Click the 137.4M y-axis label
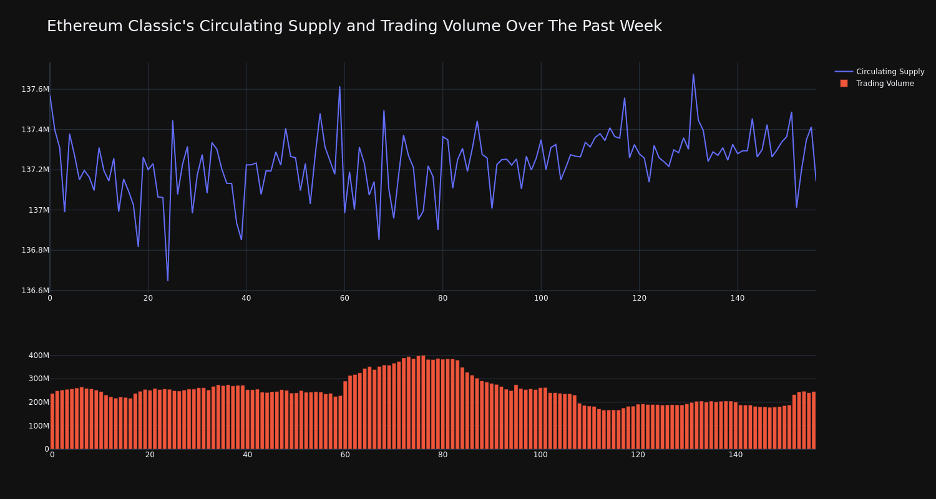This screenshot has height=499, width=936. [35, 130]
